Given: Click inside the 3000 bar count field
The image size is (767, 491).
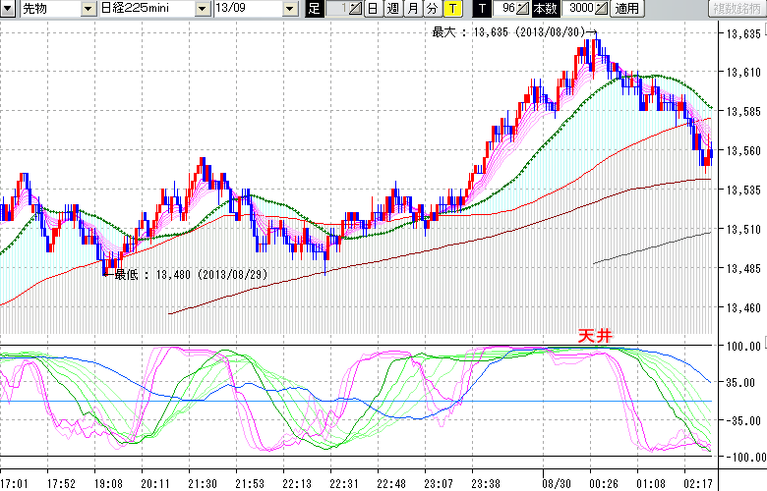Looking at the screenshot, I should pyautogui.click(x=576, y=9).
